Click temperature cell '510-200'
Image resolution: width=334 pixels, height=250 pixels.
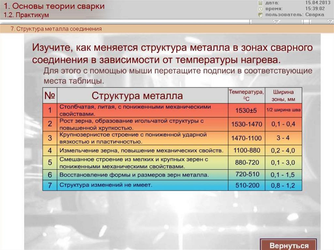[x=247, y=185]
